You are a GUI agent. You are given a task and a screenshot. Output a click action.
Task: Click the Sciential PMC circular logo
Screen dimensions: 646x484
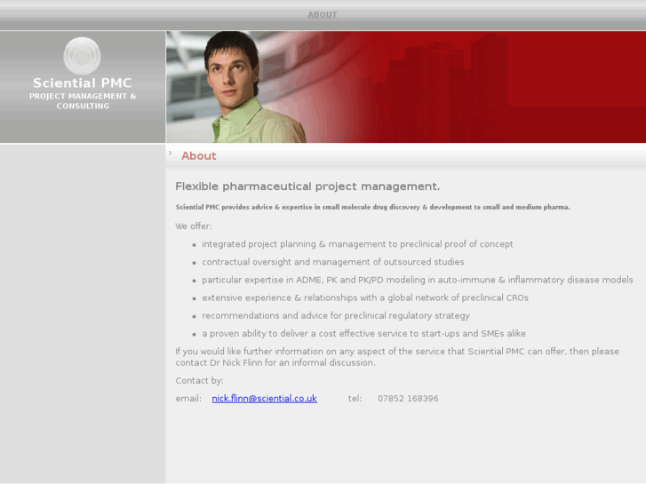[82, 56]
